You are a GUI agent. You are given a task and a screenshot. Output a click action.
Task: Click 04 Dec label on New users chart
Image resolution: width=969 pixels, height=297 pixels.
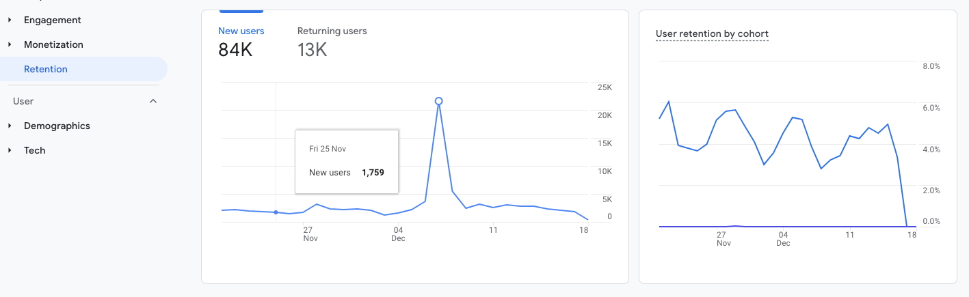[x=398, y=234]
